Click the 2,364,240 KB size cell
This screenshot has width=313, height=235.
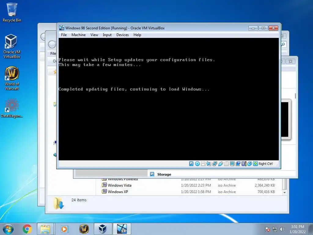tap(265, 185)
